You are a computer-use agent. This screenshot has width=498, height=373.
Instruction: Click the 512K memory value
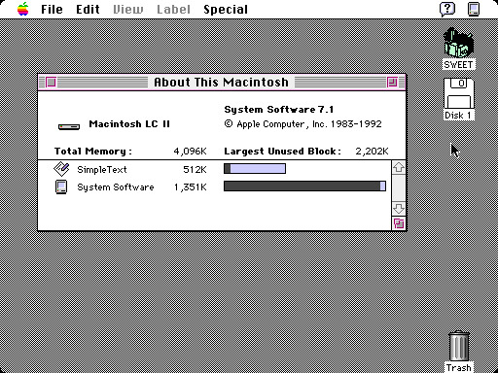tap(195, 170)
